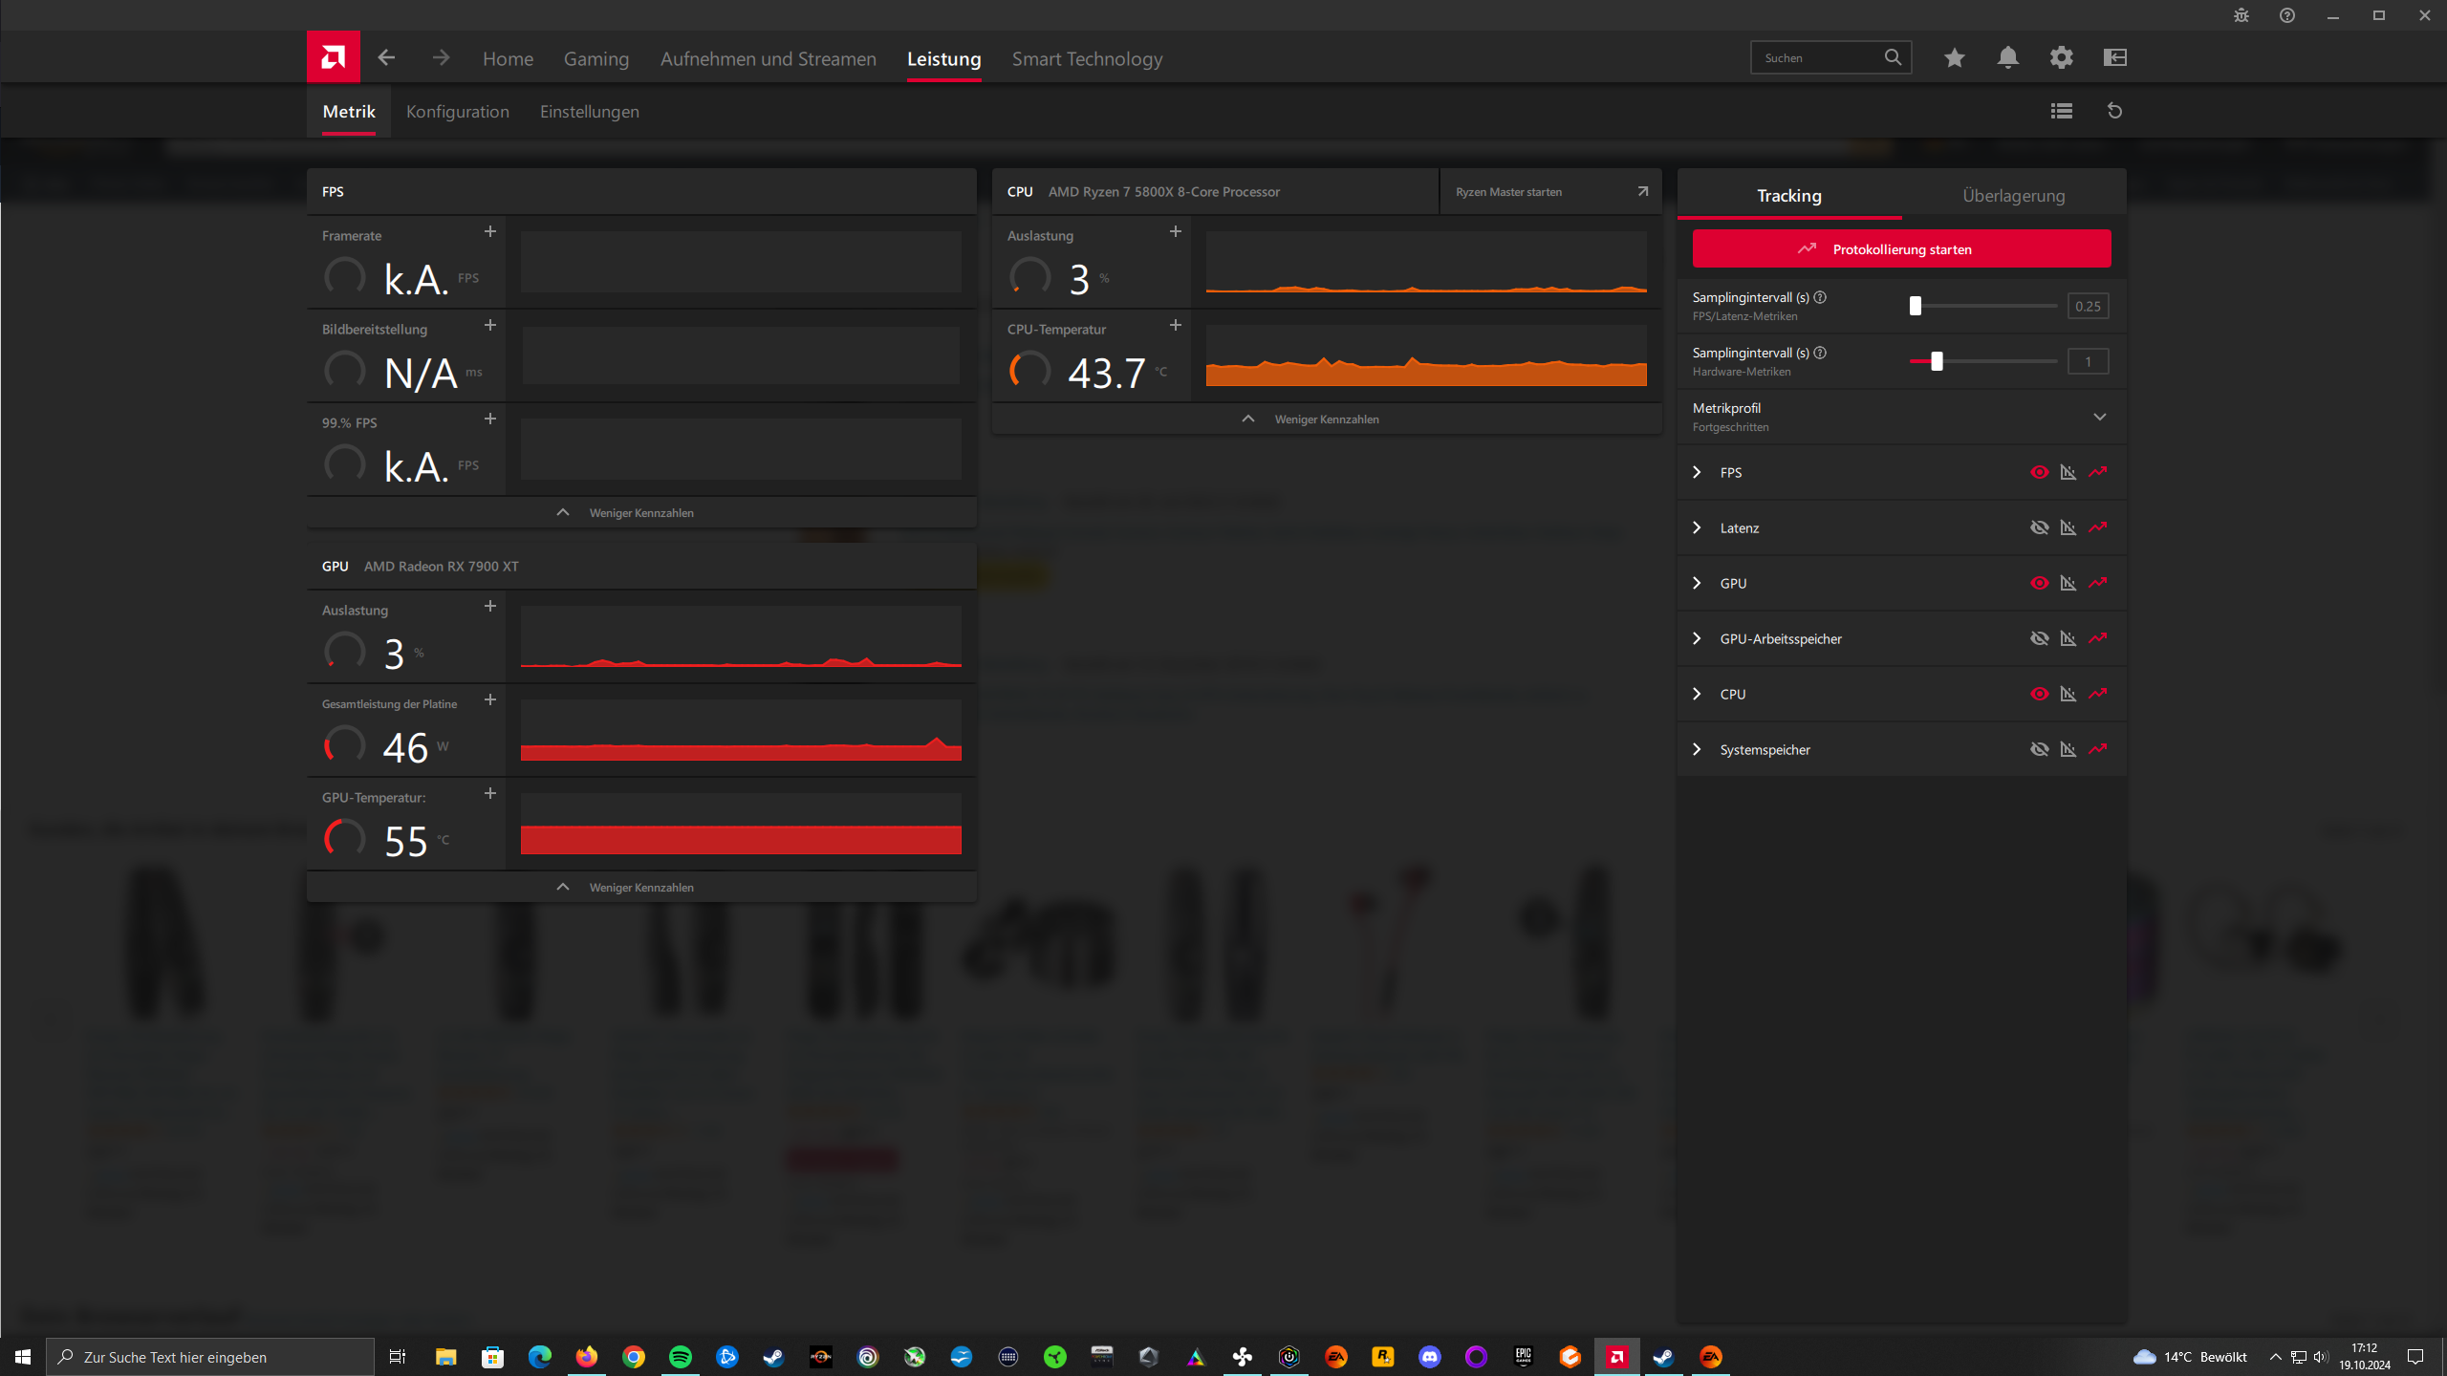Click the AMD logo home icon
The height and width of the screenshot is (1376, 2447).
[x=333, y=57]
